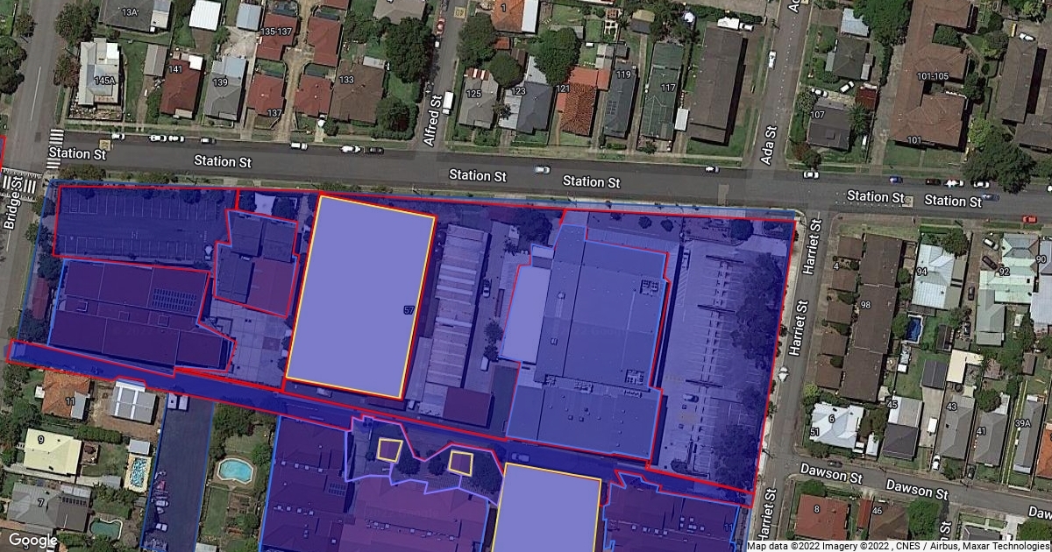
Task: Click the yellow-outlined building at bottom center
Action: (547, 510)
